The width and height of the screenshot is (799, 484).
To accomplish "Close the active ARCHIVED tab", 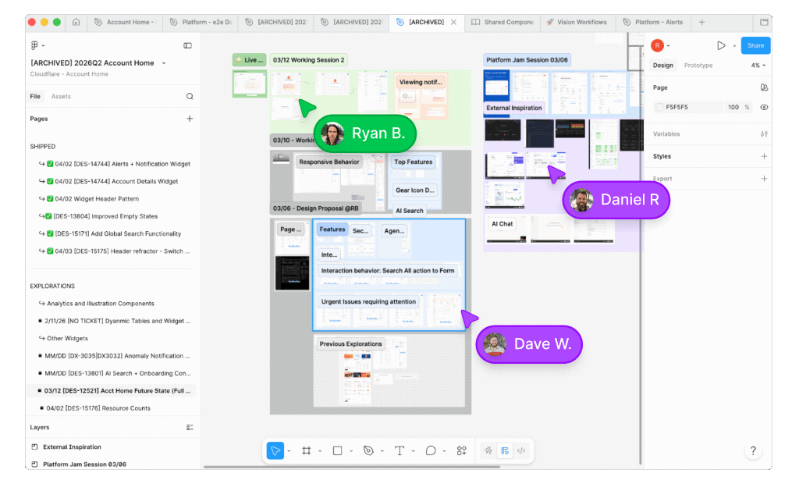I will (x=453, y=22).
